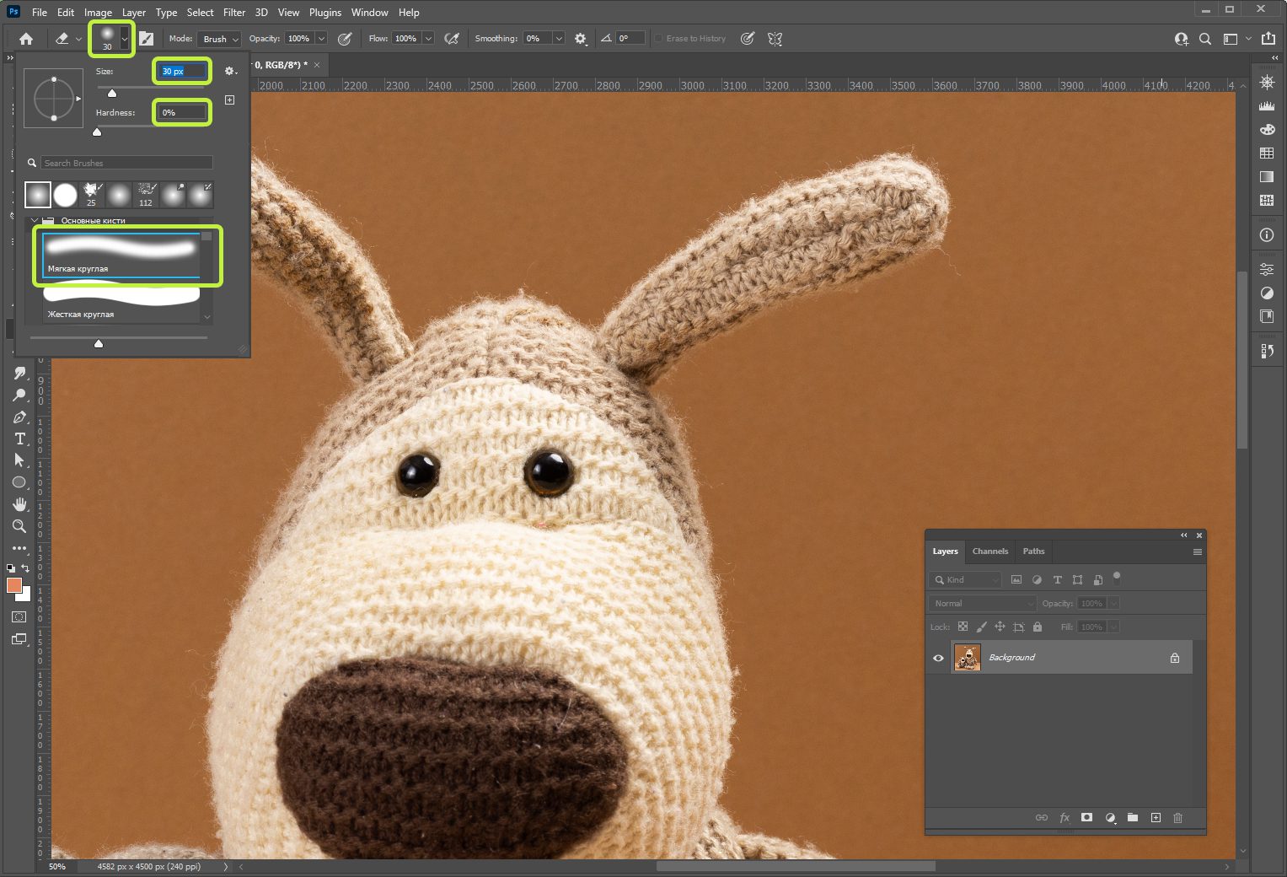Open the layer Kind filter dropdown
The width and height of the screenshot is (1287, 877).
pyautogui.click(x=965, y=579)
